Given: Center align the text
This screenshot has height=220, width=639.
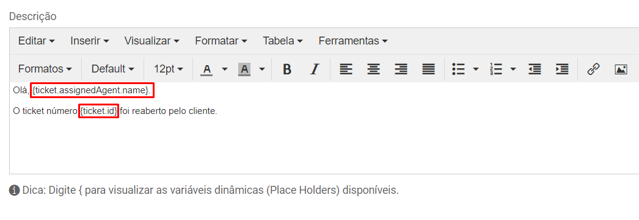Looking at the screenshot, I should click(374, 69).
